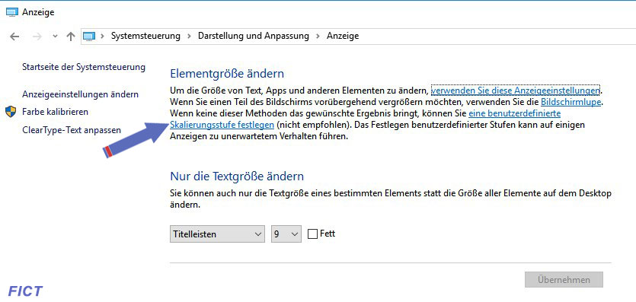The width and height of the screenshot is (636, 302).
Task: Click the Übernehmen button
Action: pos(564,280)
